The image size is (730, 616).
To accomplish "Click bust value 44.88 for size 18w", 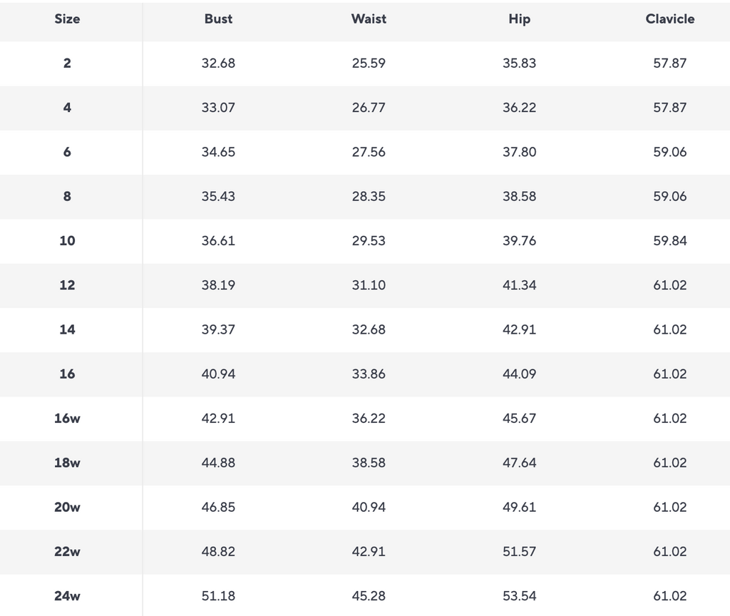I will pyautogui.click(x=218, y=463).
